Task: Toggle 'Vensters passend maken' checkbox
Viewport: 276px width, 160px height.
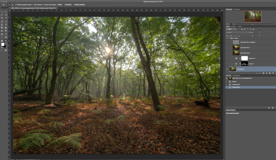Action: 16,5
